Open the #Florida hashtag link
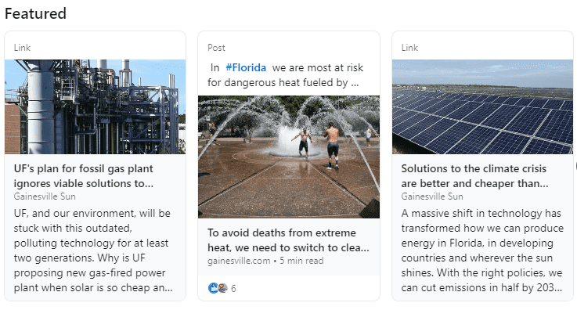The height and width of the screenshot is (310, 577). (246, 67)
